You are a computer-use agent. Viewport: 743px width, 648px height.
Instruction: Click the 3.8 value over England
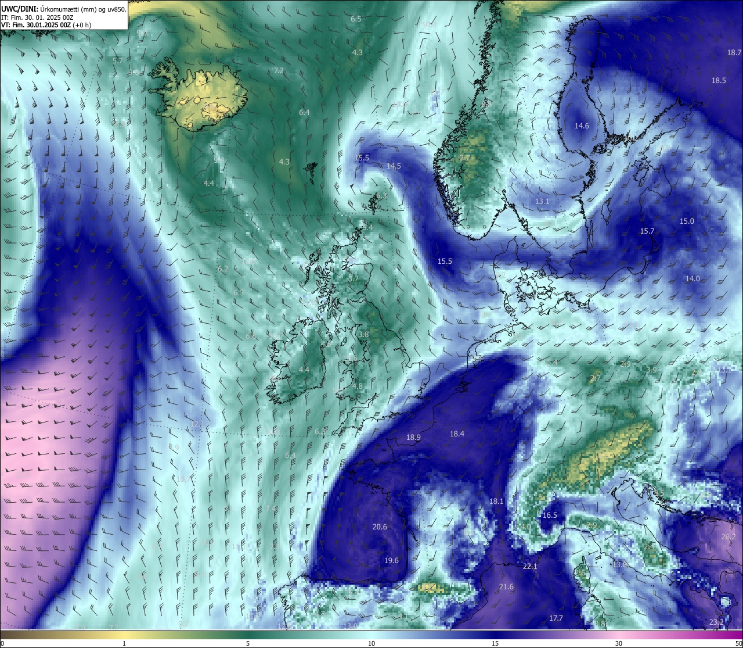363,334
